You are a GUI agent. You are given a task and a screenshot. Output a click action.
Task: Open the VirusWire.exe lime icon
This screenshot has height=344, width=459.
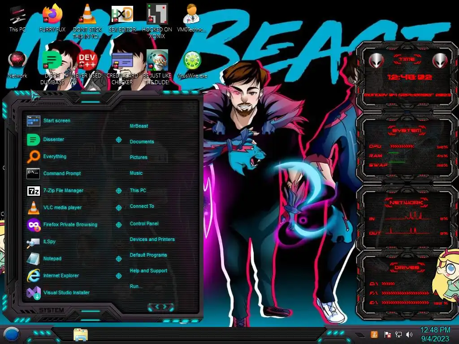[x=192, y=64]
